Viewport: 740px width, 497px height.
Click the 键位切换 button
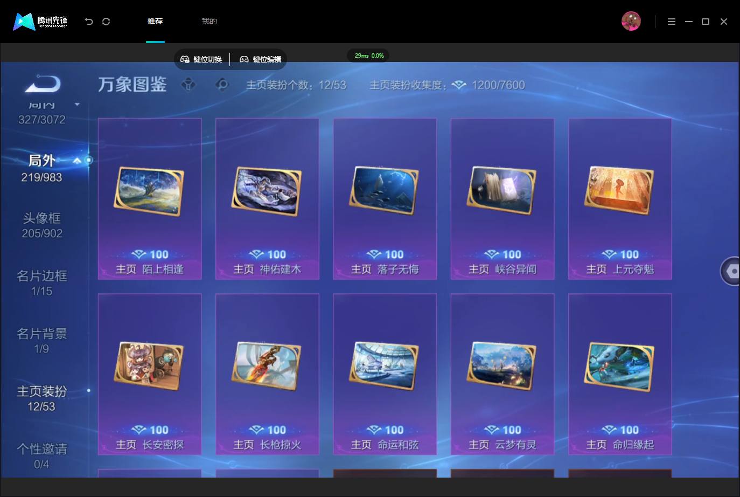point(201,59)
